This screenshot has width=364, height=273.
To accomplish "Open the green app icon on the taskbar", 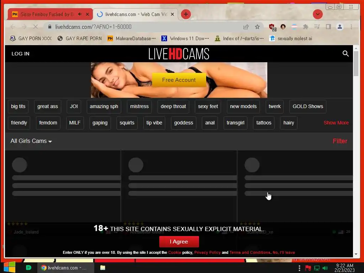I will 28,268.
